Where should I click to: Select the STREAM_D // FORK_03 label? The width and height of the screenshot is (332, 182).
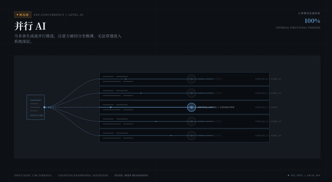tap(268, 122)
